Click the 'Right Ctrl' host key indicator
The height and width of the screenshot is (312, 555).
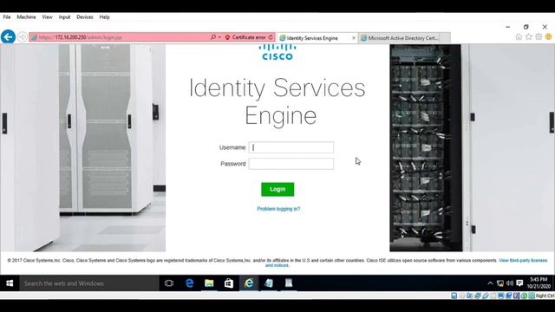pyautogui.click(x=545, y=296)
